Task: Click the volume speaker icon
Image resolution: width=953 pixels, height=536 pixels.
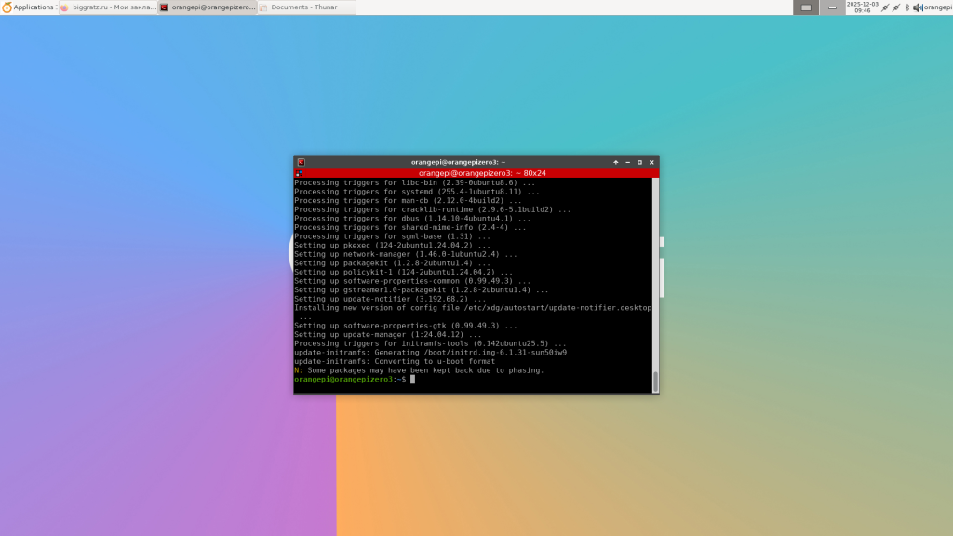Action: pyautogui.click(x=917, y=7)
